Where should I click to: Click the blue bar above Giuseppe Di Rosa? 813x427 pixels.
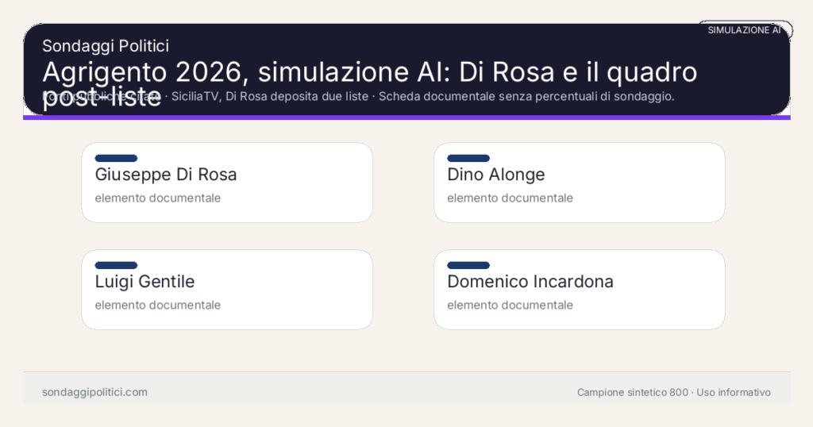tap(116, 158)
